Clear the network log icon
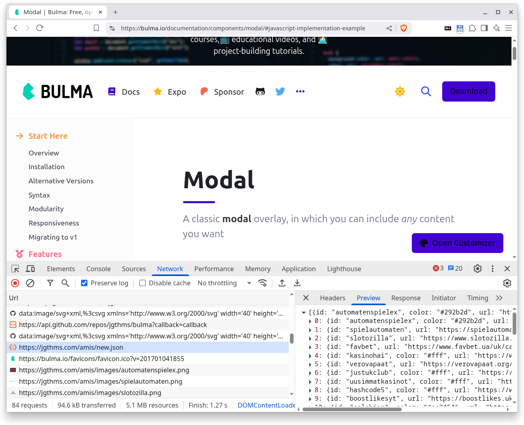Screen dimensions: 524x425 [x=30, y=283]
